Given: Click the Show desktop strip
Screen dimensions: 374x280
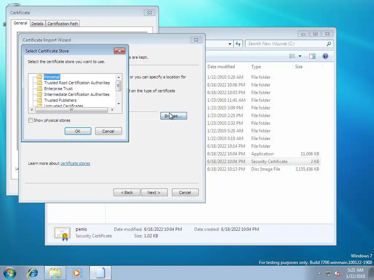Looking at the screenshot, I should pyautogui.click(x=371, y=273).
